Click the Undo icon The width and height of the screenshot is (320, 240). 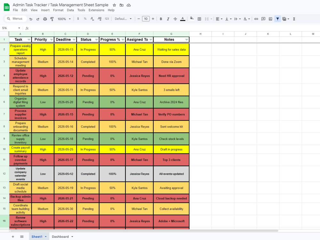point(31,19)
